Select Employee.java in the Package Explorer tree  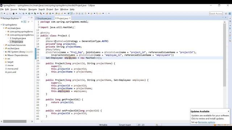pos(19,38)
